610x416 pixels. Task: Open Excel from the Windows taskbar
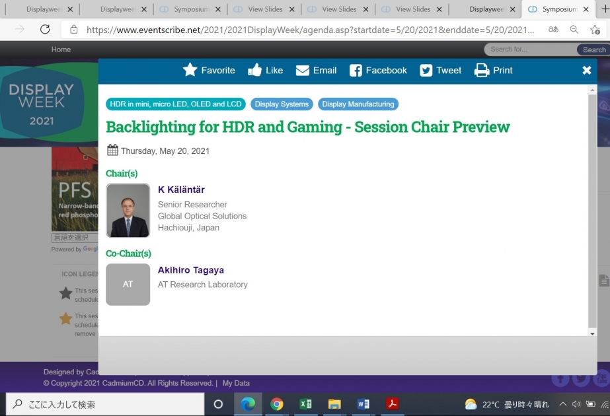pos(305,404)
